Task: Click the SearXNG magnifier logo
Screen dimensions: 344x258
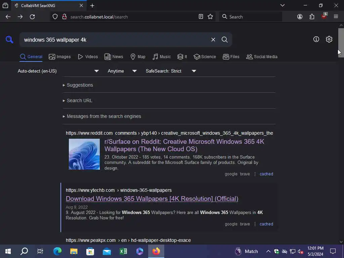Action: [x=9, y=40]
